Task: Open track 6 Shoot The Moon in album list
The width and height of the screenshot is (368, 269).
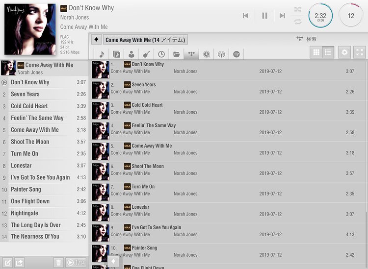Action: click(228, 172)
